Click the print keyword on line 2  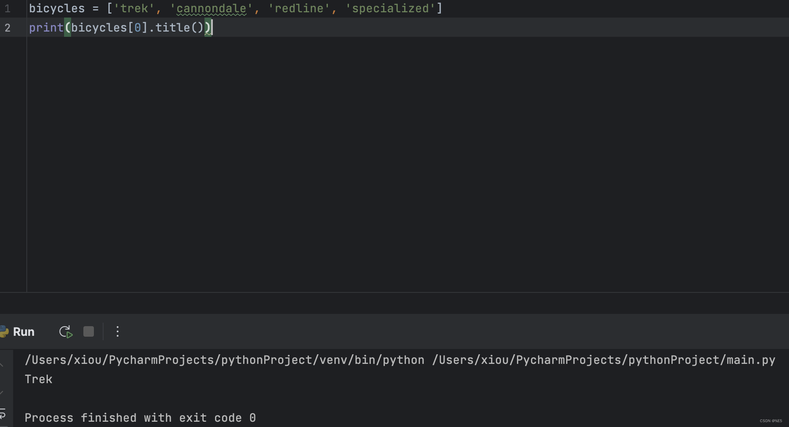coord(46,28)
